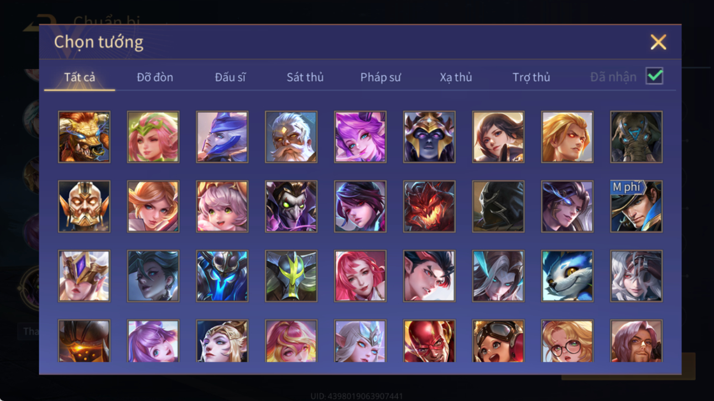Toggle the 'Đã nhận' checkbox
This screenshot has width=714, height=401.
[654, 77]
